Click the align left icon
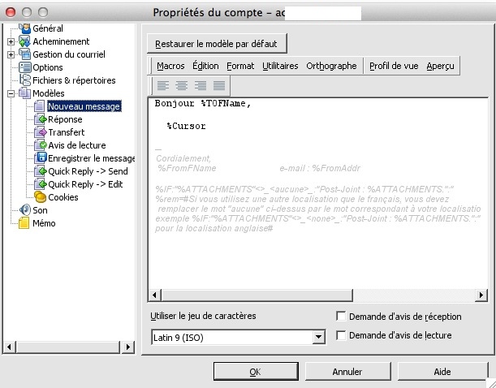496x388 pixels. coord(162,85)
